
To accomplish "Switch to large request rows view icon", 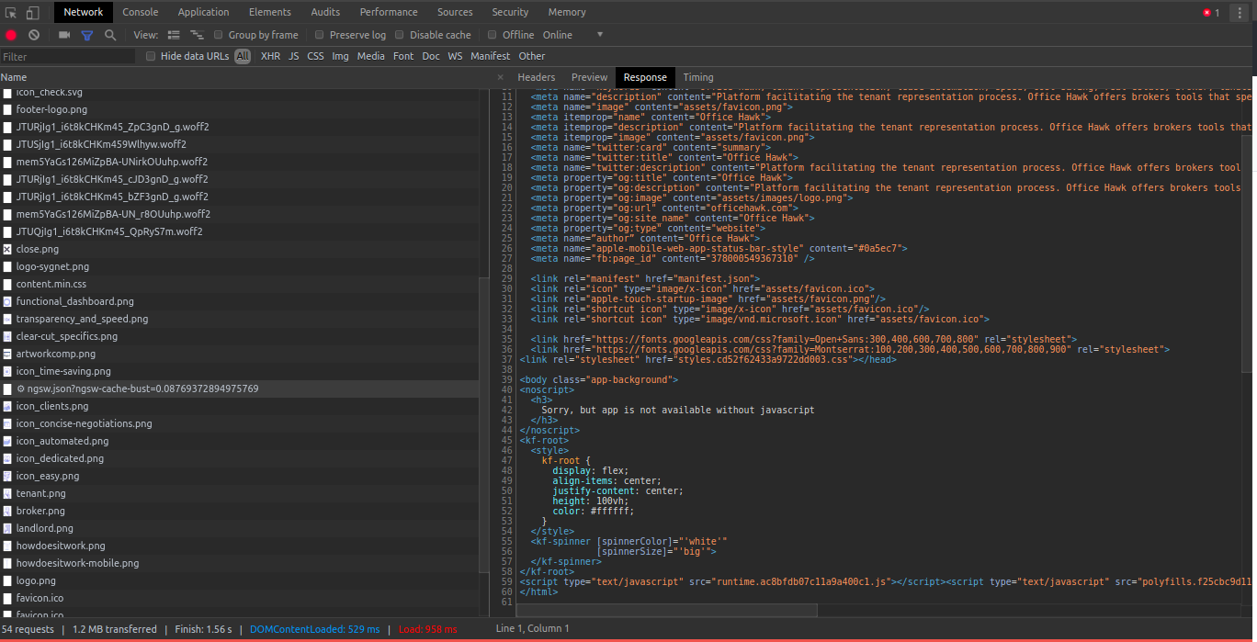I will click(175, 35).
